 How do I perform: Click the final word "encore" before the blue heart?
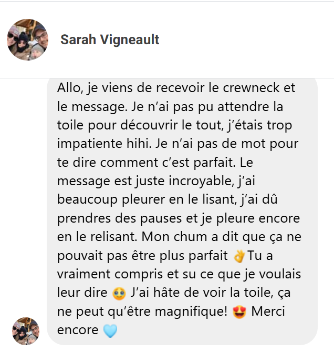pos(78,330)
